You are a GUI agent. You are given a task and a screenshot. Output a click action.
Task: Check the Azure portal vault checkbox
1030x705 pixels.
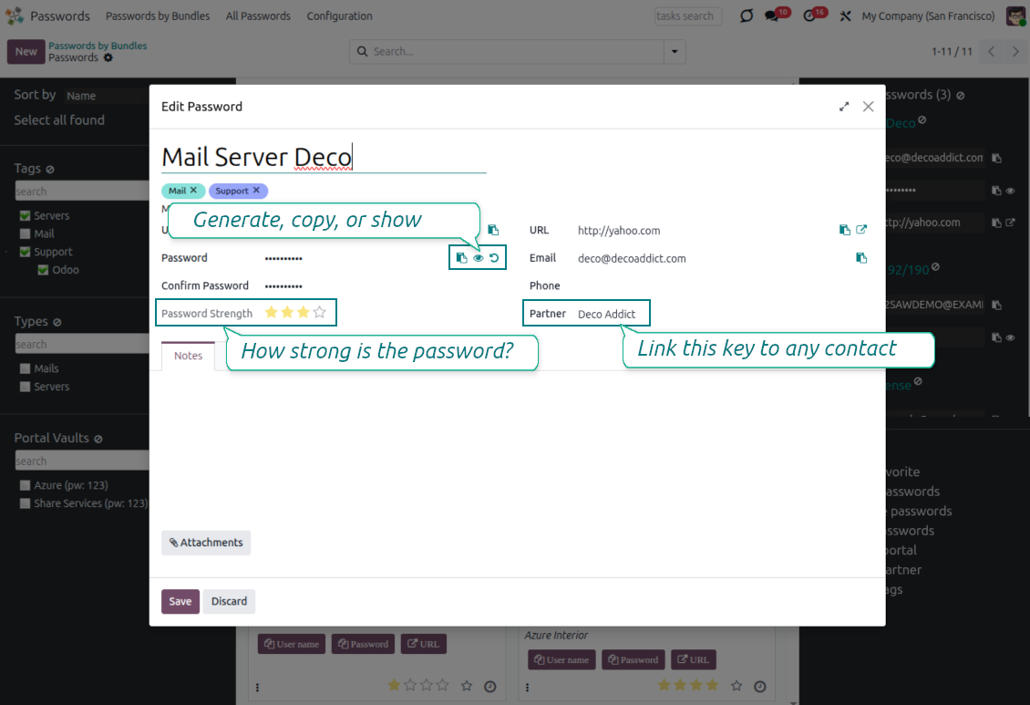[x=26, y=485]
